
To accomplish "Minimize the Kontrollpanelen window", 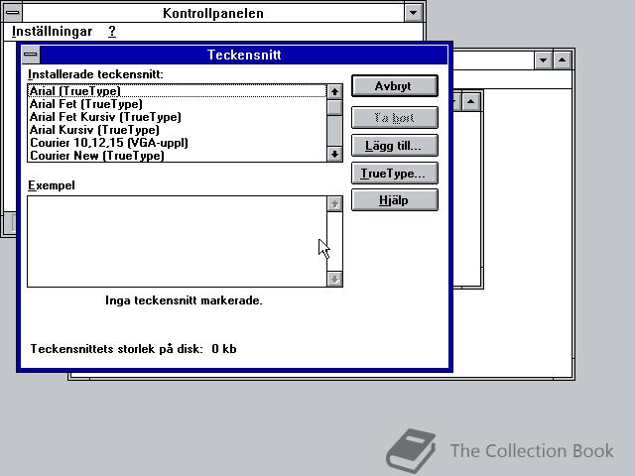I will [413, 13].
